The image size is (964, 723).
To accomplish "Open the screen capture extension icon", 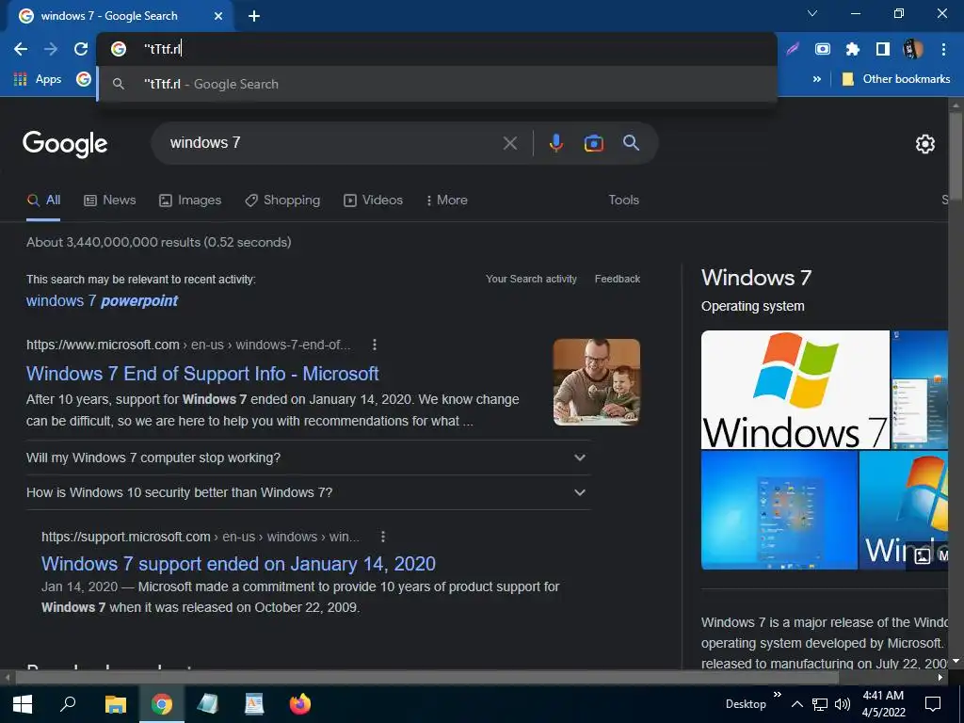I will click(x=823, y=49).
